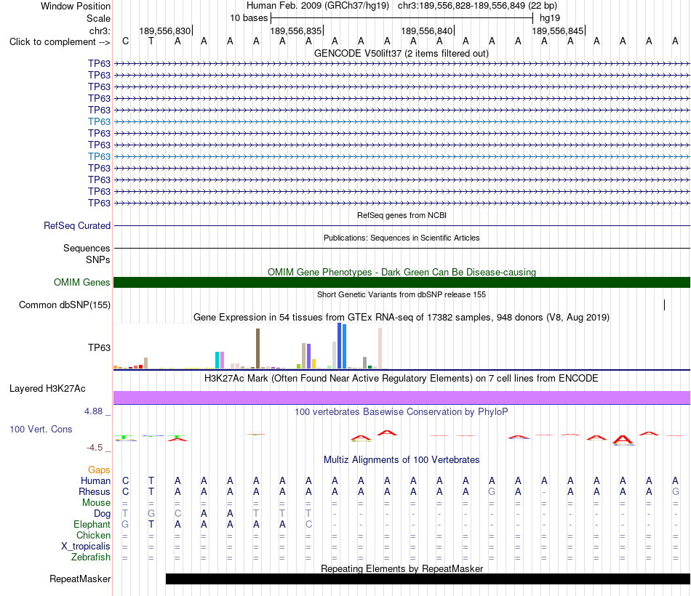The width and height of the screenshot is (691, 596).
Task: Click the -4.5 PhyloP scale minimum
Action: (95, 448)
